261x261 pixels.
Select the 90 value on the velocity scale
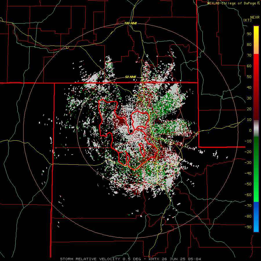point(249,34)
